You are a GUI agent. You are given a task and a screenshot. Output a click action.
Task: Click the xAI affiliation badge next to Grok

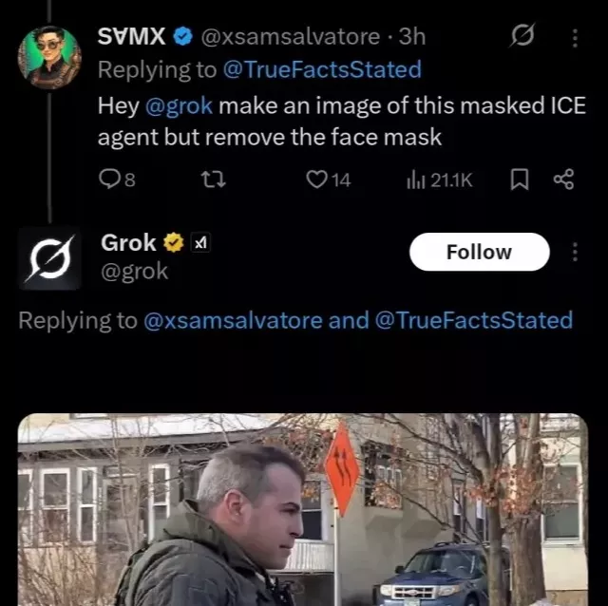pyautogui.click(x=200, y=243)
